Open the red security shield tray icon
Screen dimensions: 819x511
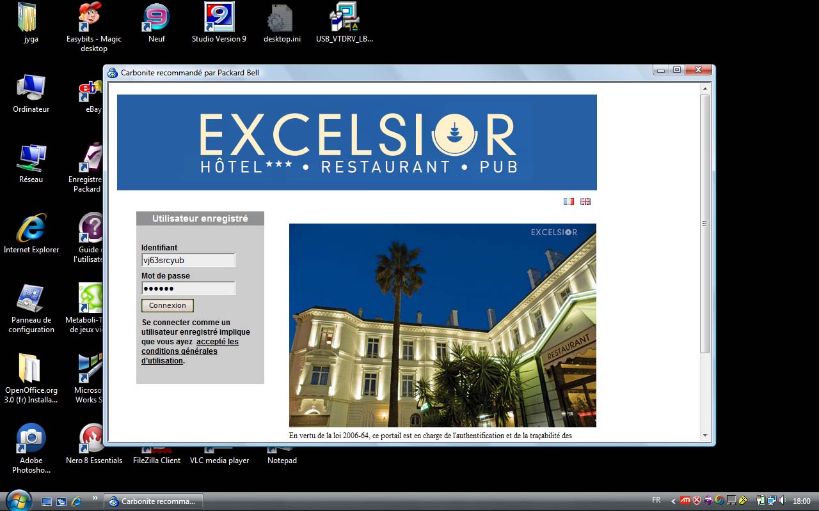tap(697, 501)
